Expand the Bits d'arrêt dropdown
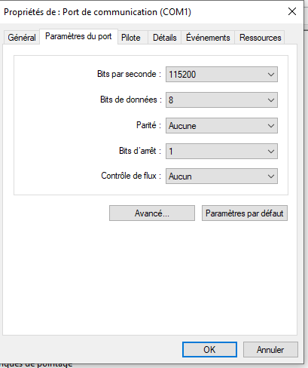 (221, 152)
